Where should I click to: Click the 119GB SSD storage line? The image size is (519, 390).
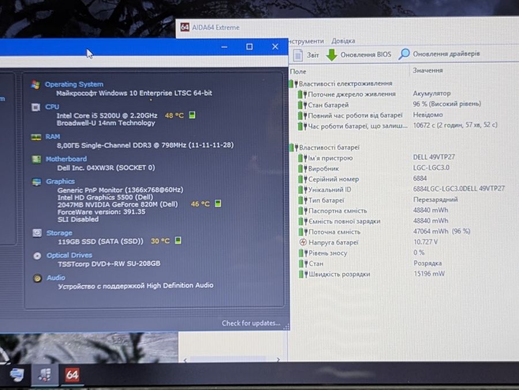click(100, 241)
